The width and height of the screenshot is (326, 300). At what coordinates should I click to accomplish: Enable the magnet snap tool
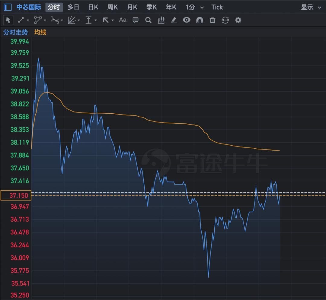click(200, 20)
